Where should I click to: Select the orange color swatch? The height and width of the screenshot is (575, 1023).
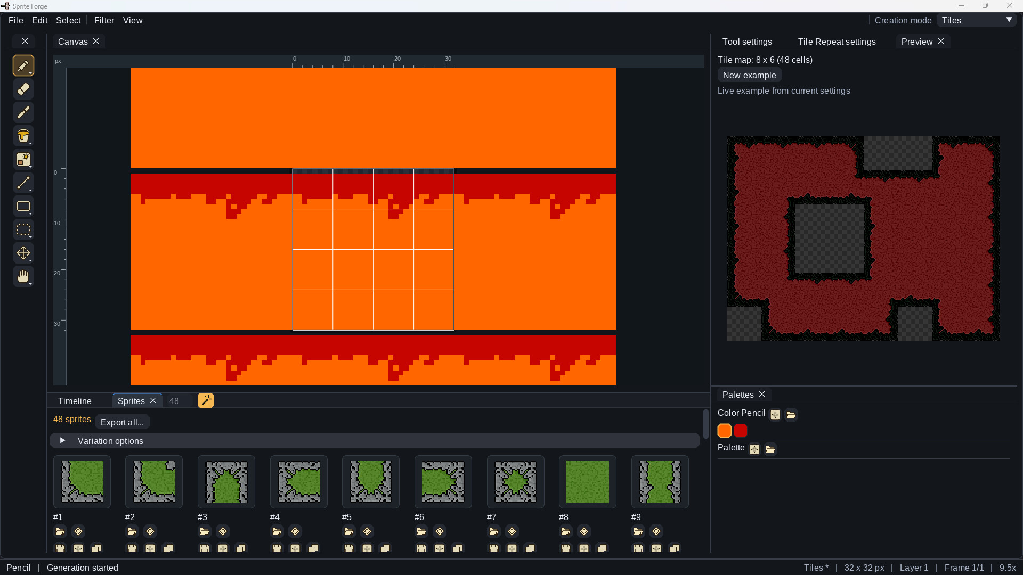[x=725, y=431]
